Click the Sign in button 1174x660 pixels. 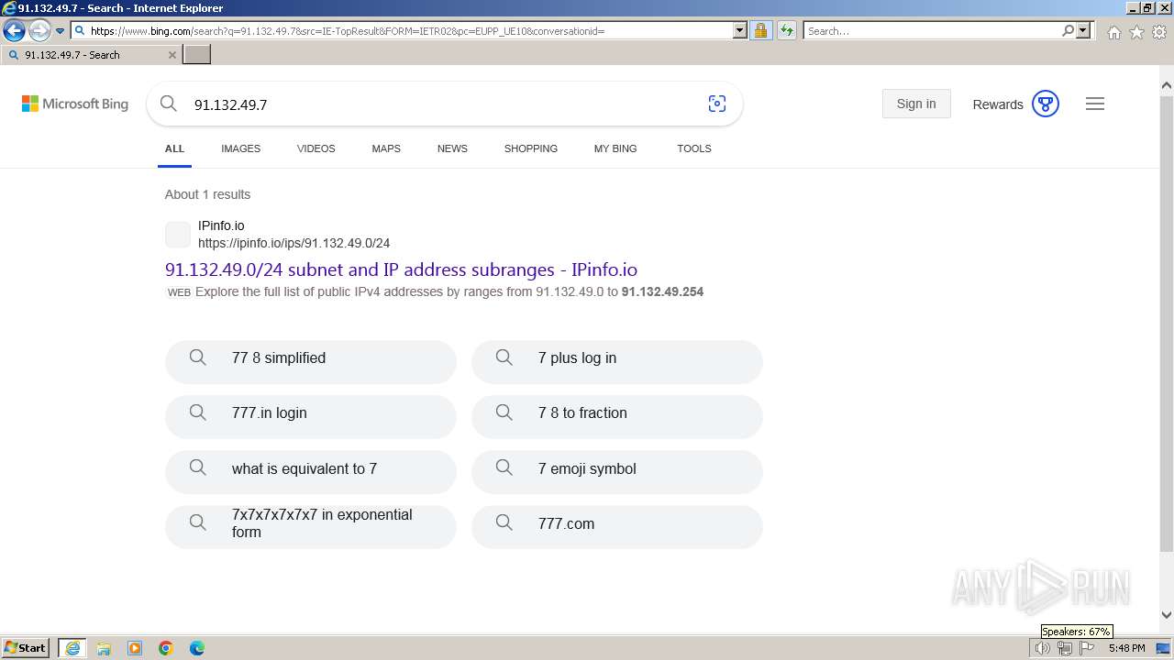pos(916,104)
